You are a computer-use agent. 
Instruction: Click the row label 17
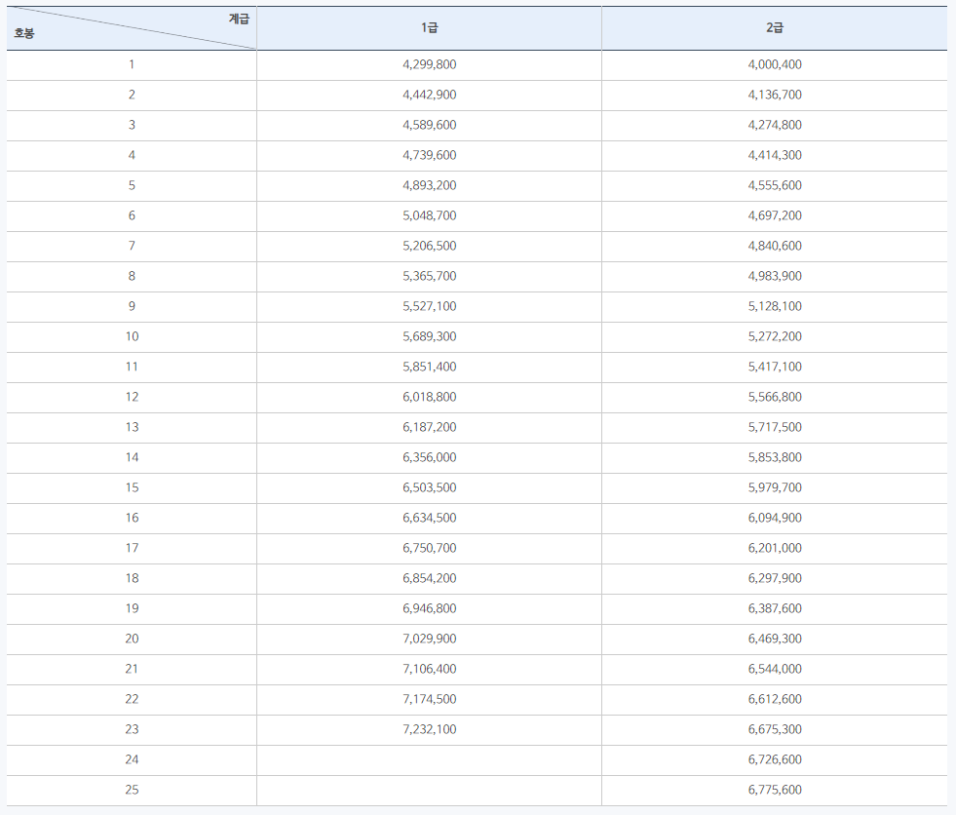coord(132,548)
